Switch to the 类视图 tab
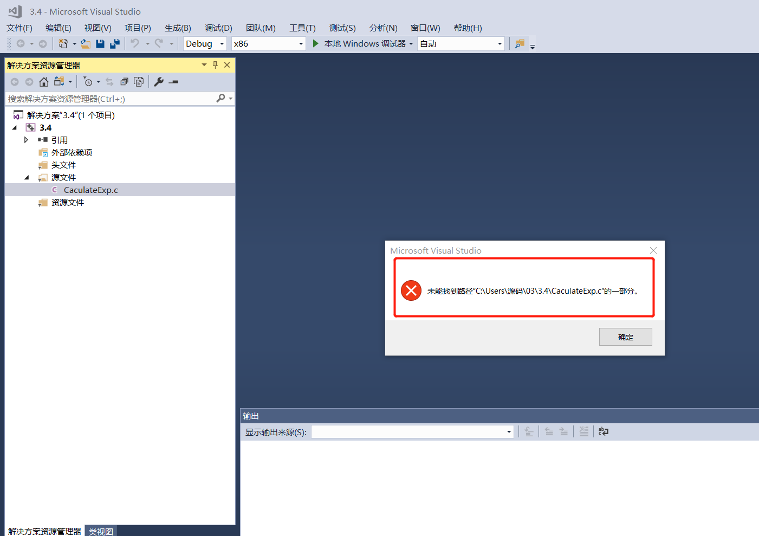759x536 pixels. (101, 531)
